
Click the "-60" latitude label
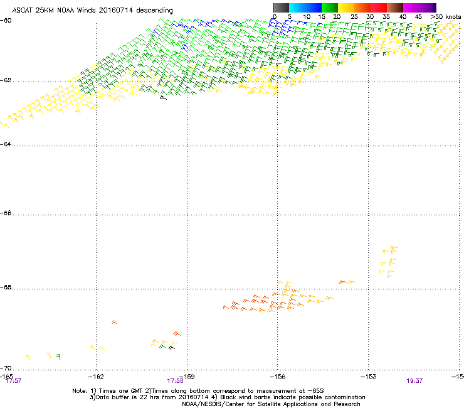(6, 21)
